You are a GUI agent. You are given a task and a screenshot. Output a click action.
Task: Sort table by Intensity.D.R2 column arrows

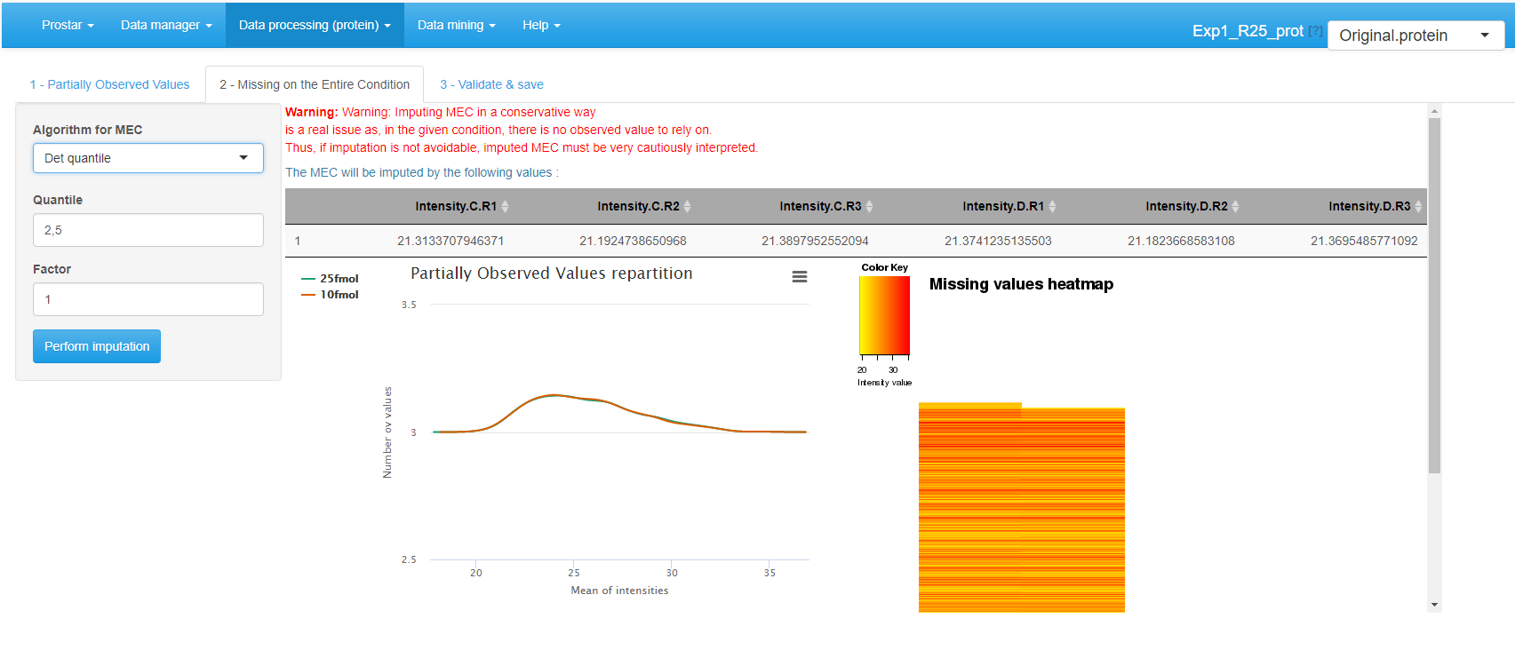point(1235,206)
